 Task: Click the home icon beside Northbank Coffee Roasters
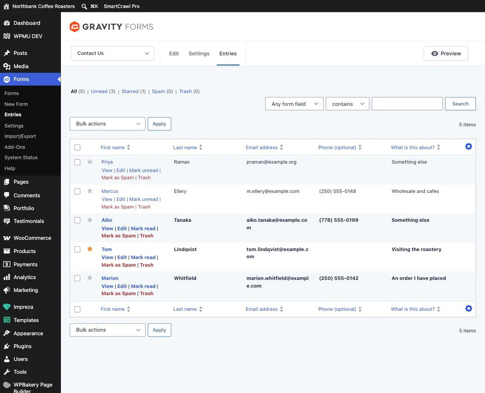click(6, 6)
